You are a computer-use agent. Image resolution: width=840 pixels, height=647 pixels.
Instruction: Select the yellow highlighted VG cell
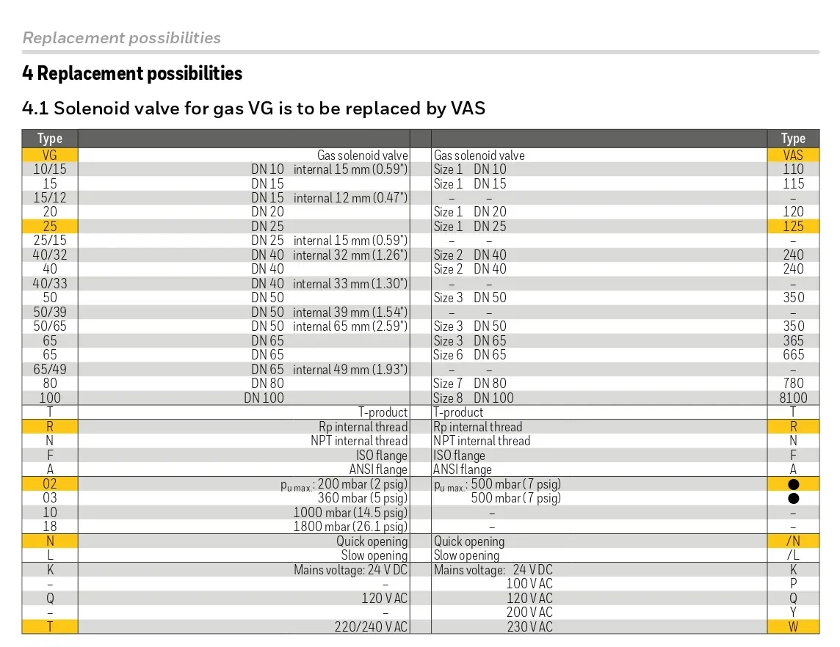50,155
